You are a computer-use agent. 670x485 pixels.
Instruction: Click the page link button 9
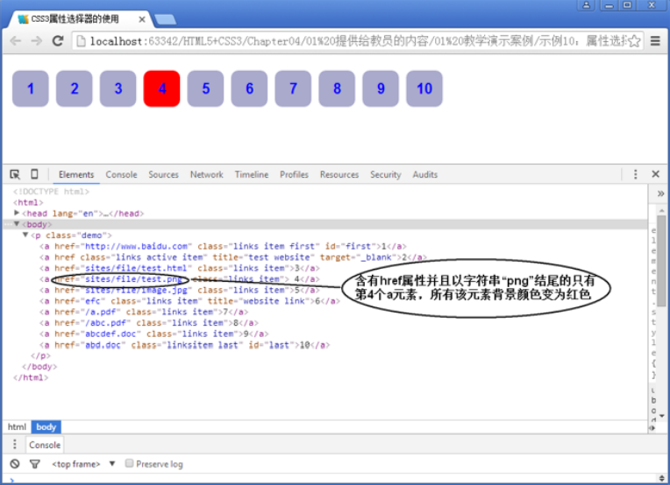point(381,88)
